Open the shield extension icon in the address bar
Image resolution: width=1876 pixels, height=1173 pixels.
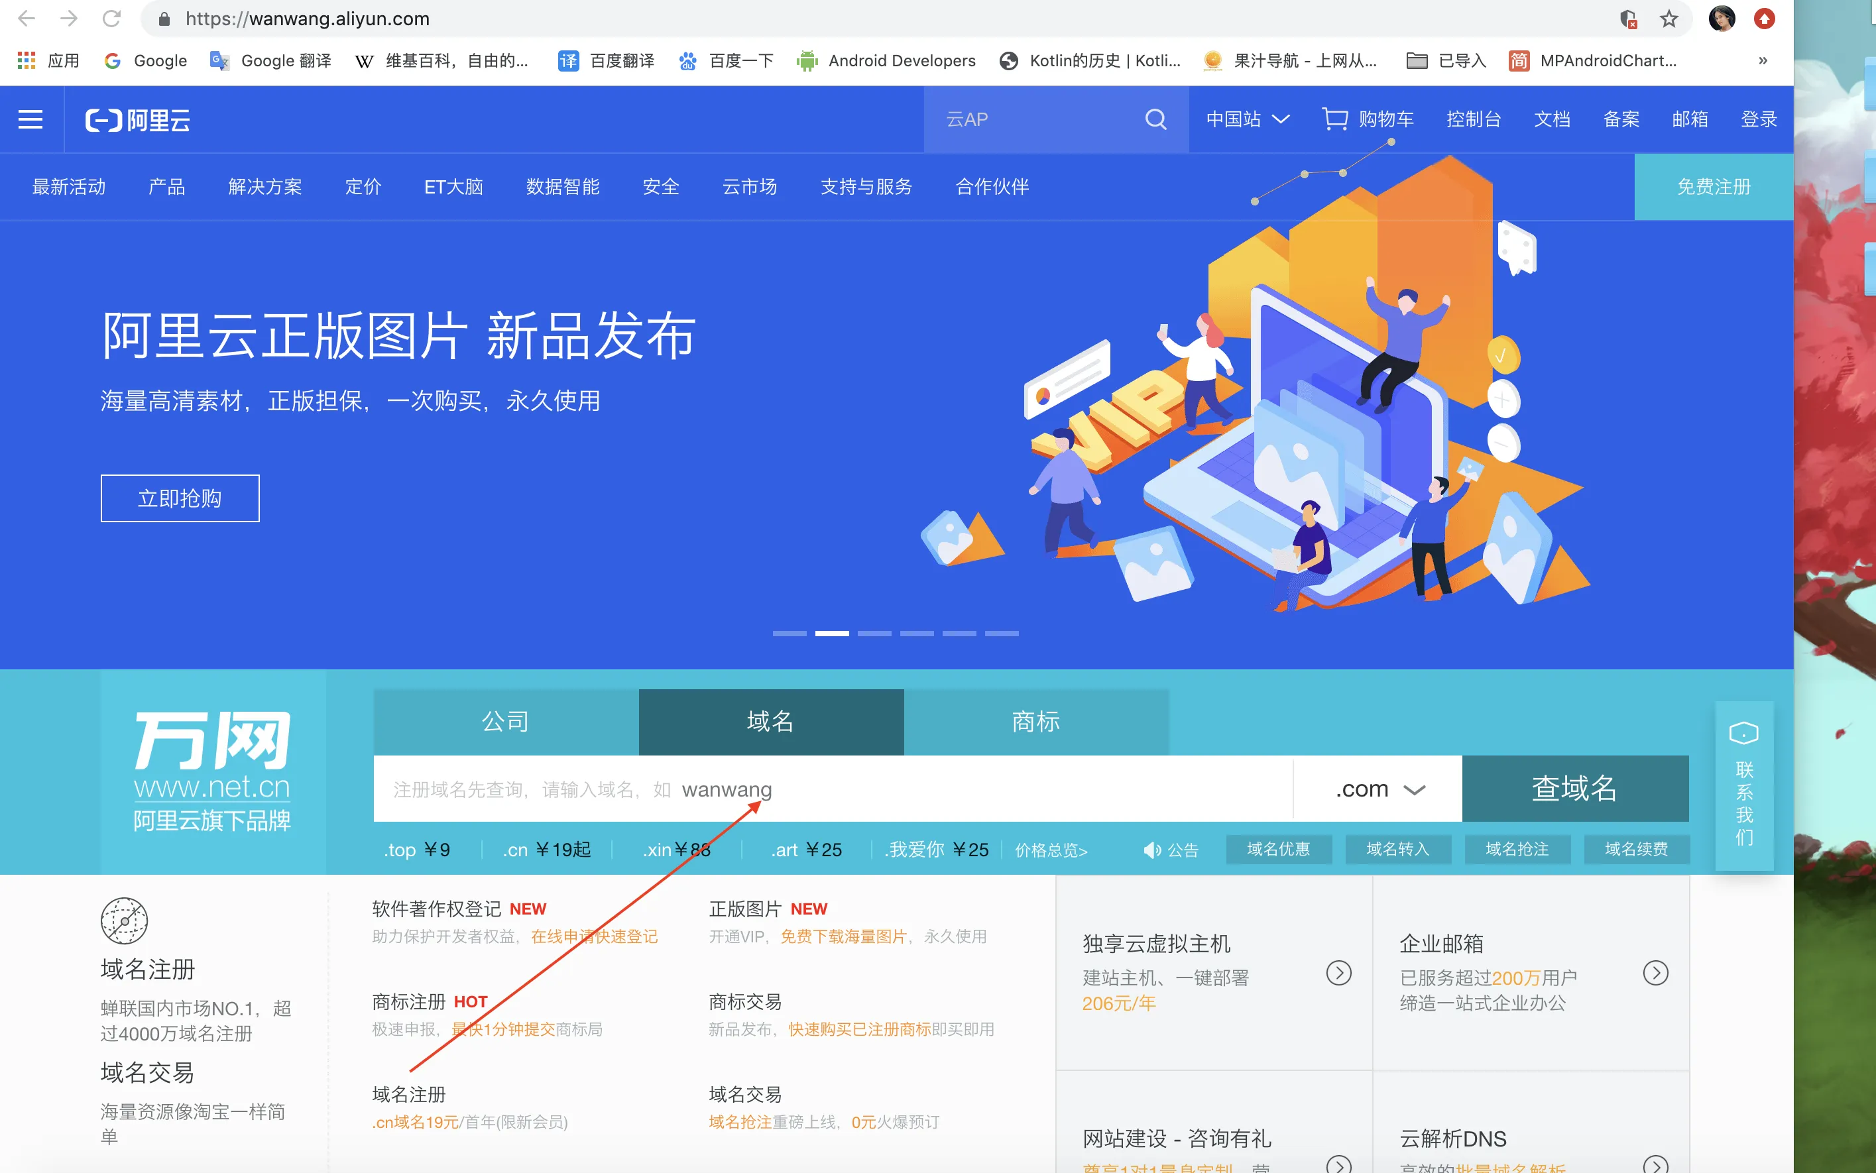(x=1627, y=19)
